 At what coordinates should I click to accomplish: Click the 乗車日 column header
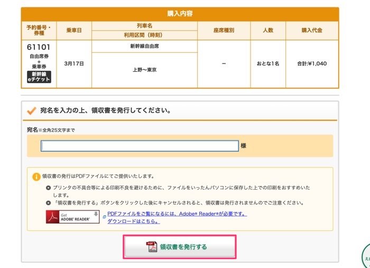pos(74,31)
